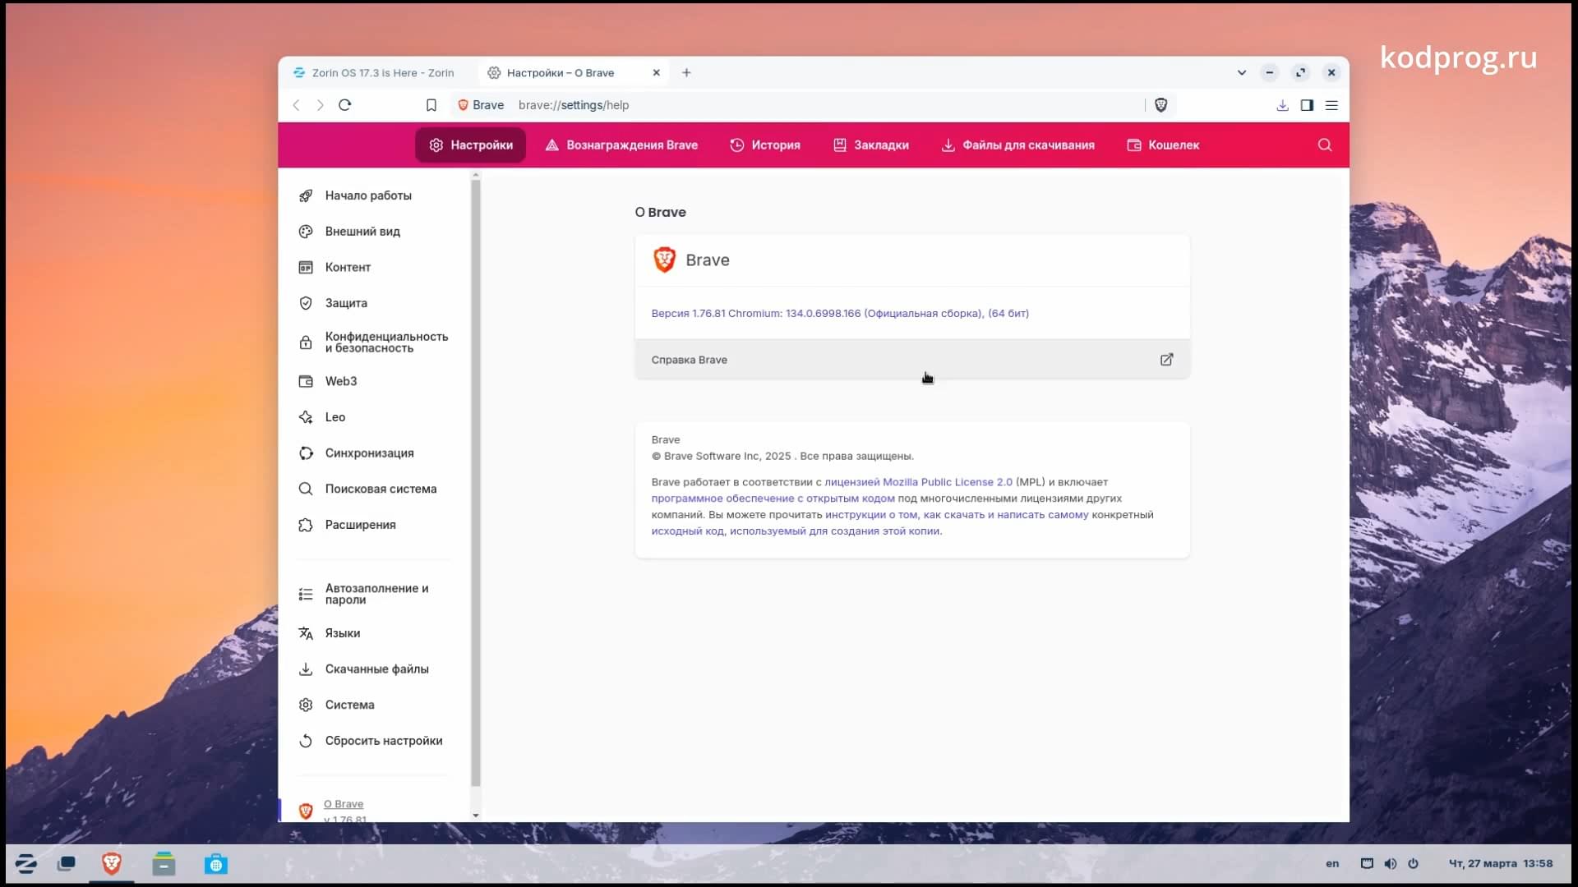The image size is (1578, 887).
Task: Expand the tab search dropdown arrow
Action: 1242,73
